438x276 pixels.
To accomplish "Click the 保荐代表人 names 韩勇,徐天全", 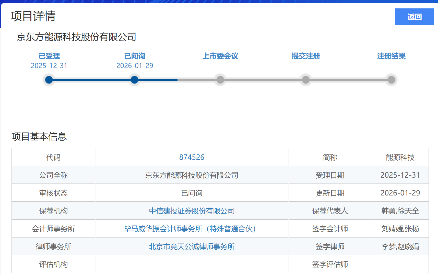I will [400, 211].
